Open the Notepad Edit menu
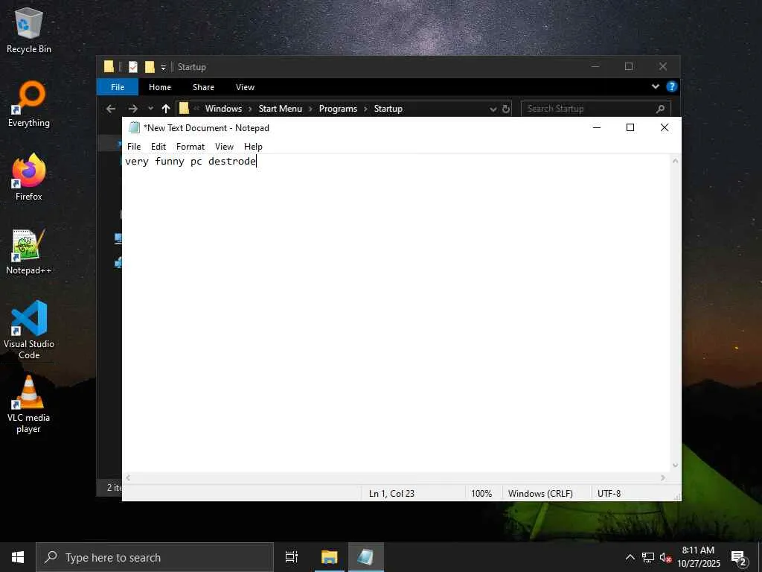The width and height of the screenshot is (762, 572). [159, 147]
